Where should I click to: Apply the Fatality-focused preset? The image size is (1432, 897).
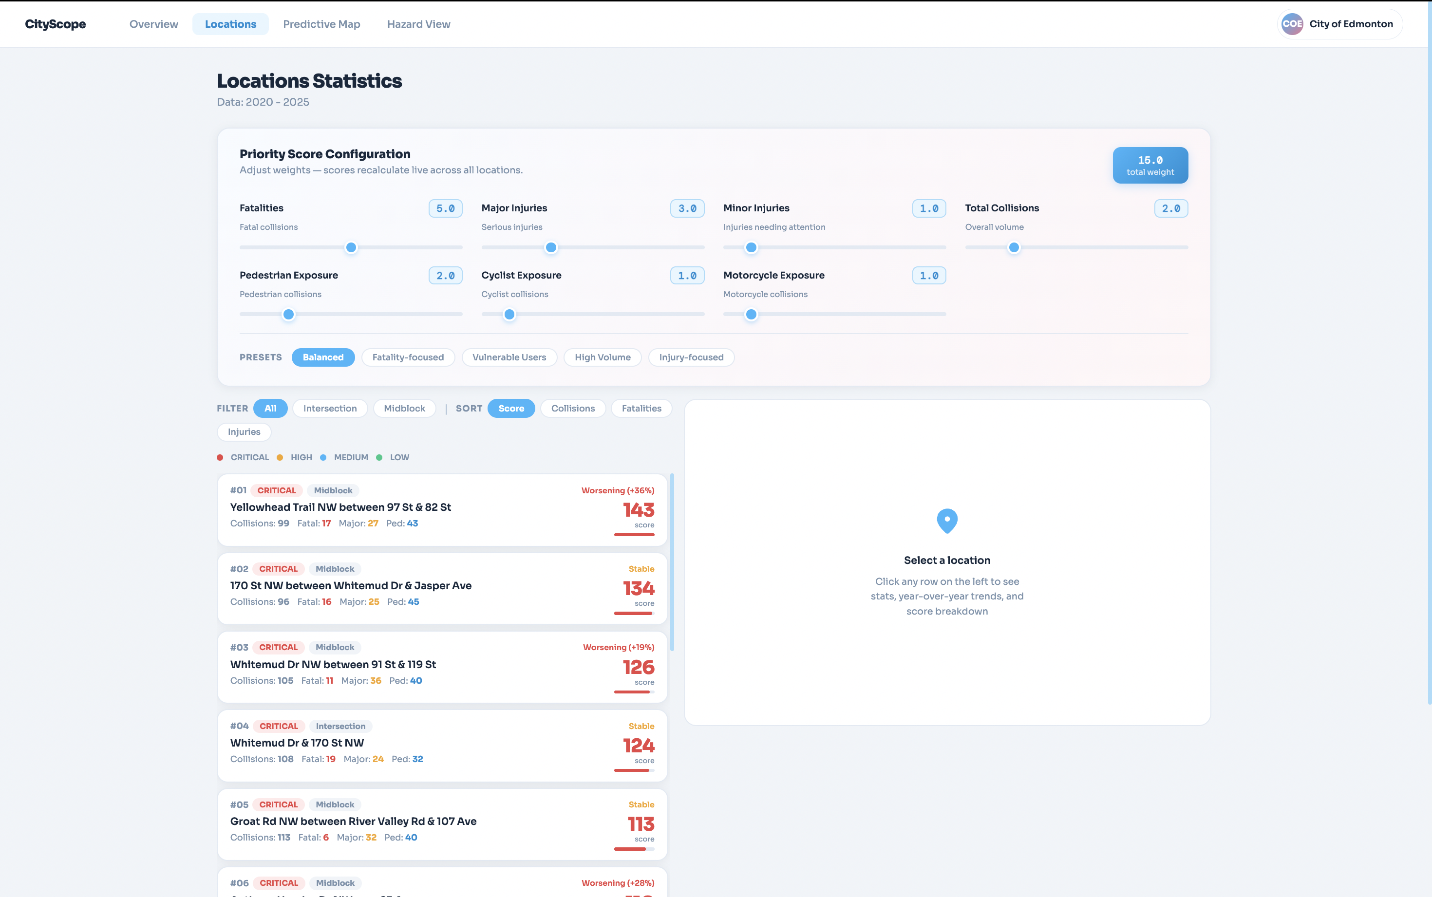408,357
